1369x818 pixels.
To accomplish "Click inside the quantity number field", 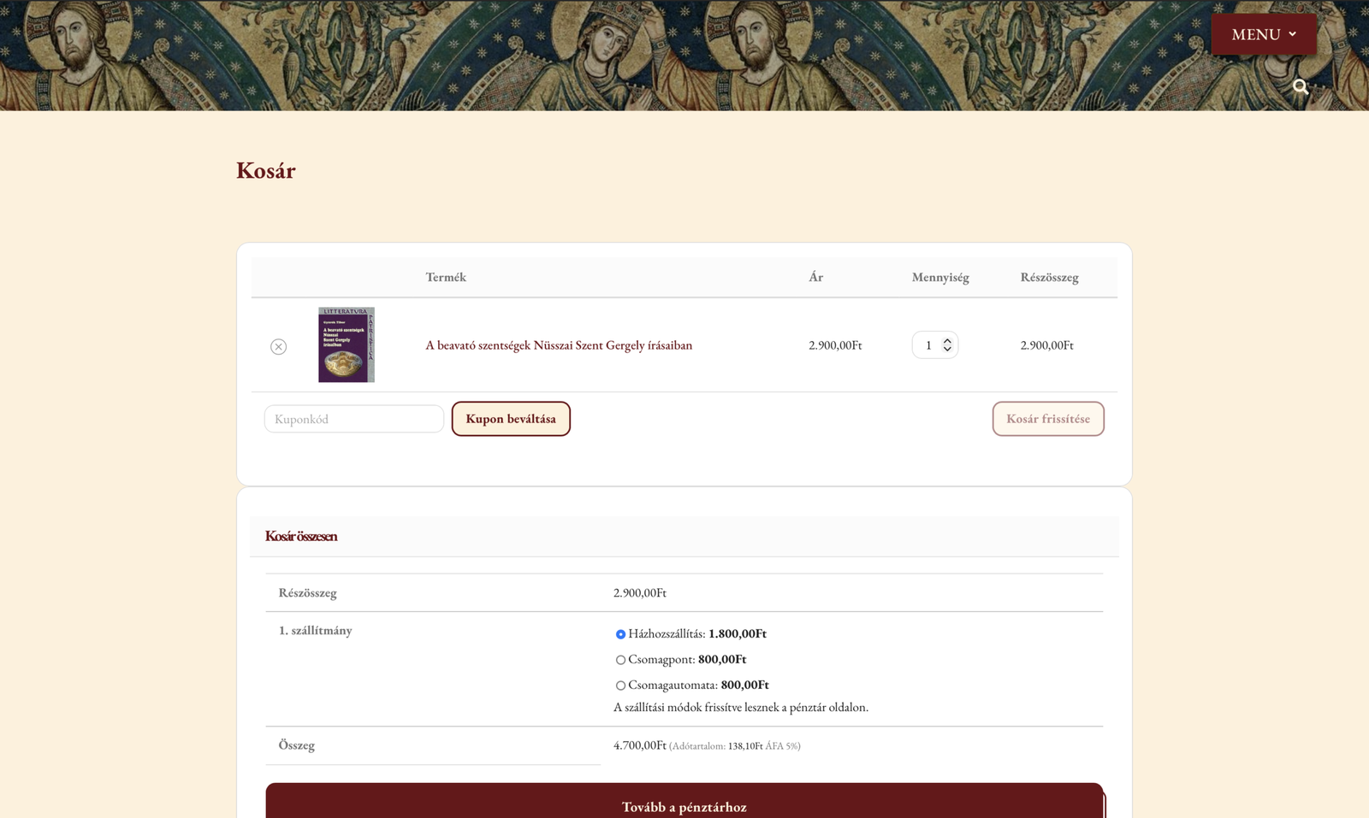I will click(x=927, y=345).
